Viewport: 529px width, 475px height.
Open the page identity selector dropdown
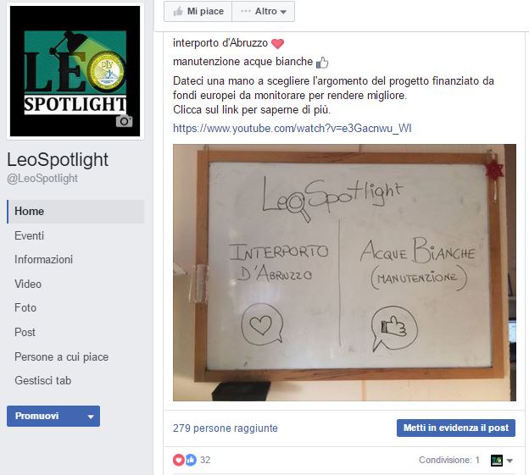pos(510,460)
